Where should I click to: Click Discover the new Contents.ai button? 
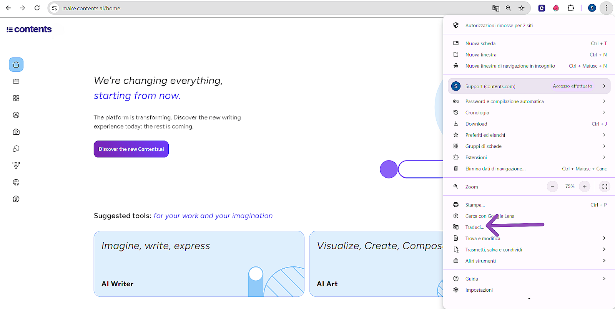pyautogui.click(x=131, y=149)
